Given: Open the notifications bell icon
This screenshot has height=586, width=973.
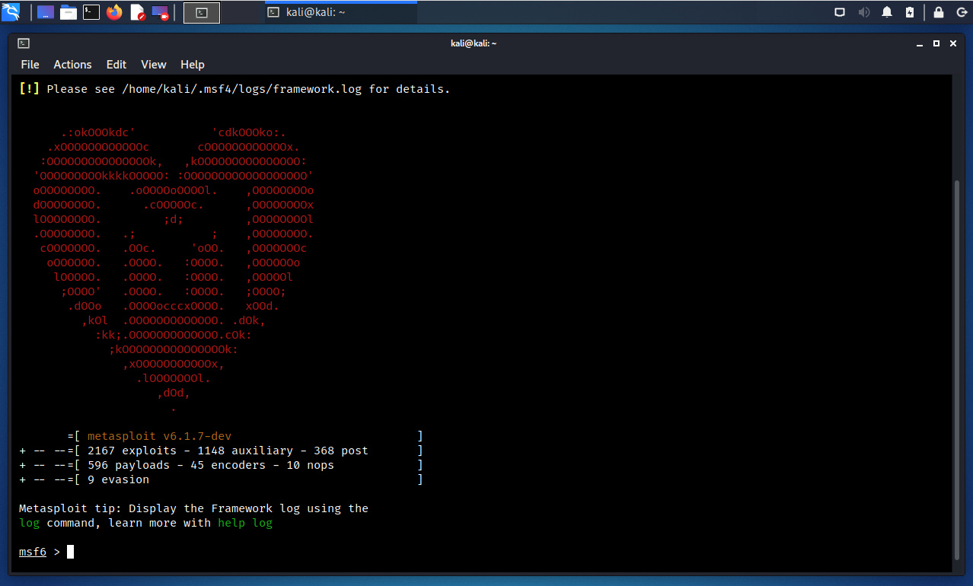Looking at the screenshot, I should tap(887, 12).
